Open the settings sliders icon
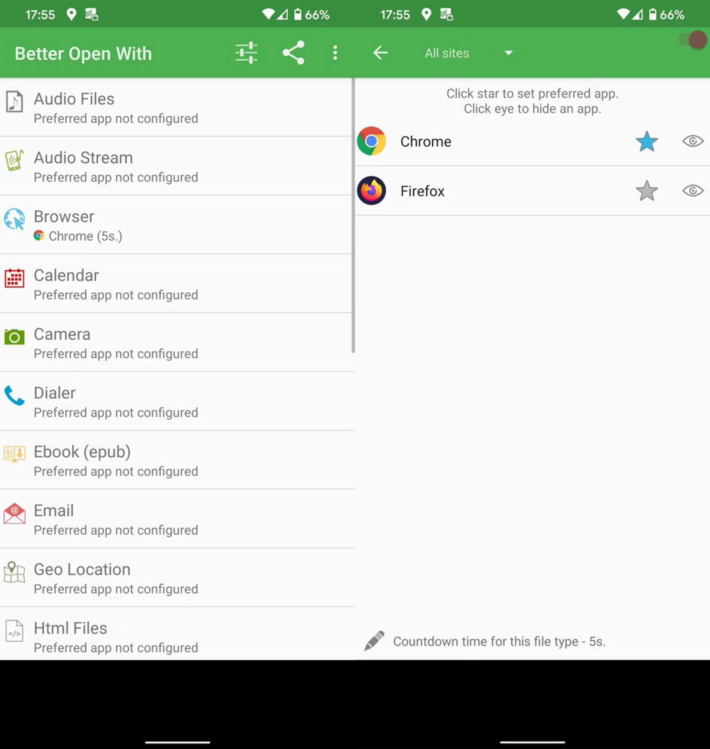The image size is (710, 749). [x=246, y=53]
